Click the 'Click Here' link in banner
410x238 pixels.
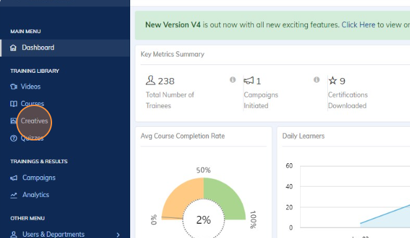[358, 25]
